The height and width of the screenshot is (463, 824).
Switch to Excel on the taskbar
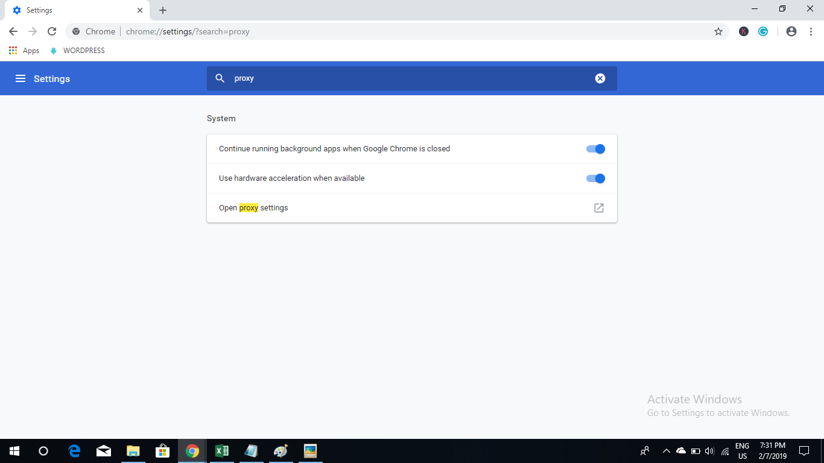(222, 451)
